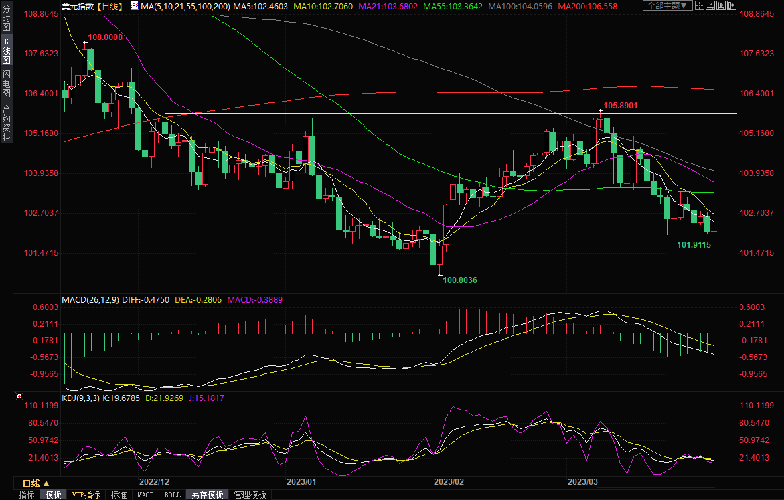Click the jump-to-start chart icon
Screen dimensions: 784x500
coord(710,6)
